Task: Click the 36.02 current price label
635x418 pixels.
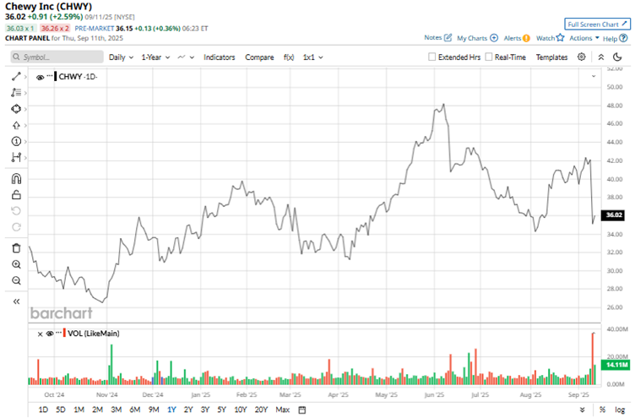Action: (614, 215)
